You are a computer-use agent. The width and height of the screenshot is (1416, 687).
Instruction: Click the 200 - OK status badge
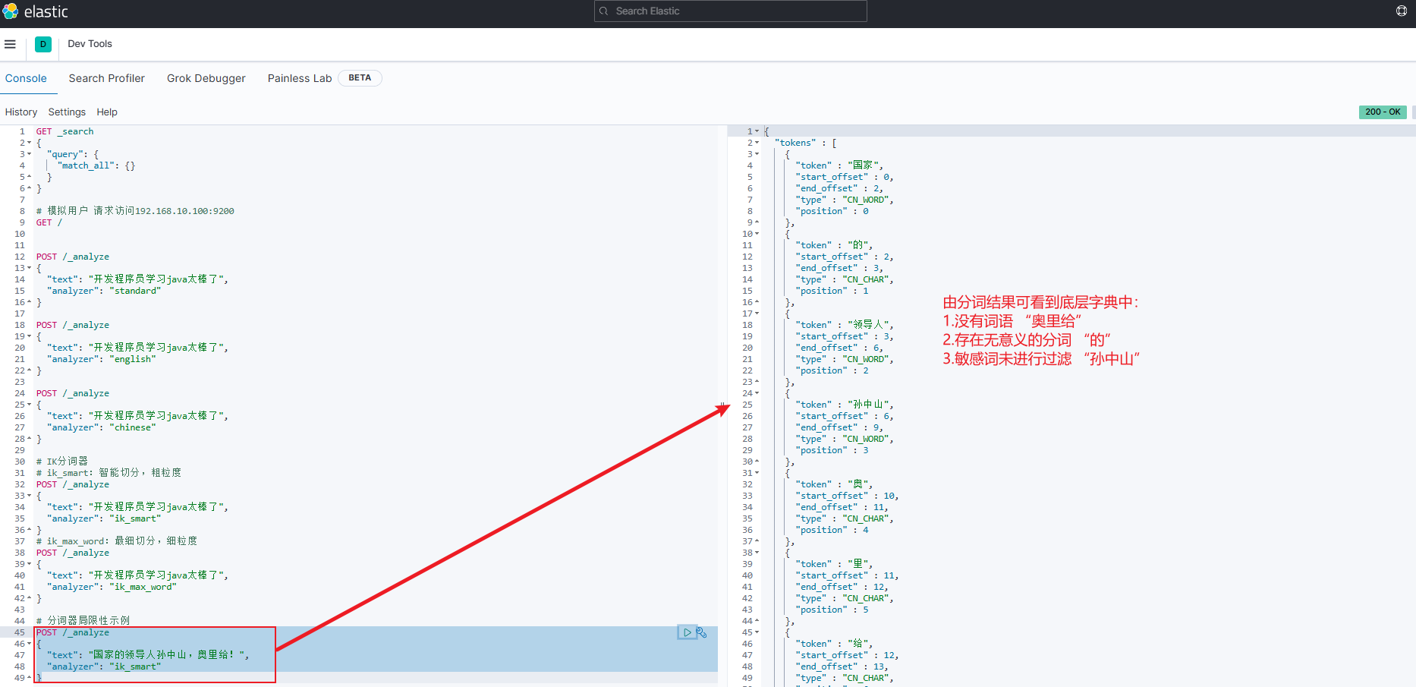pos(1383,112)
